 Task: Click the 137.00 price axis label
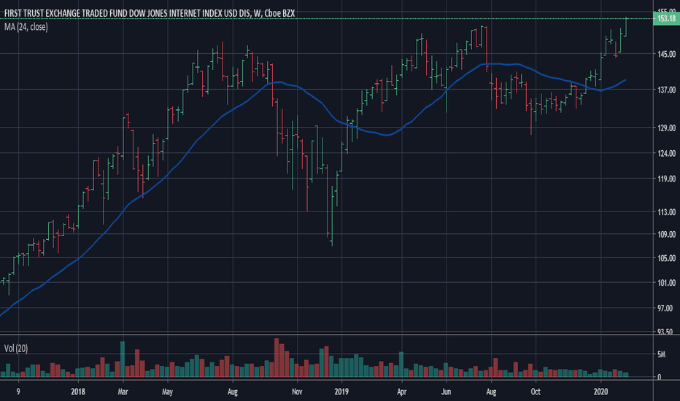(667, 90)
